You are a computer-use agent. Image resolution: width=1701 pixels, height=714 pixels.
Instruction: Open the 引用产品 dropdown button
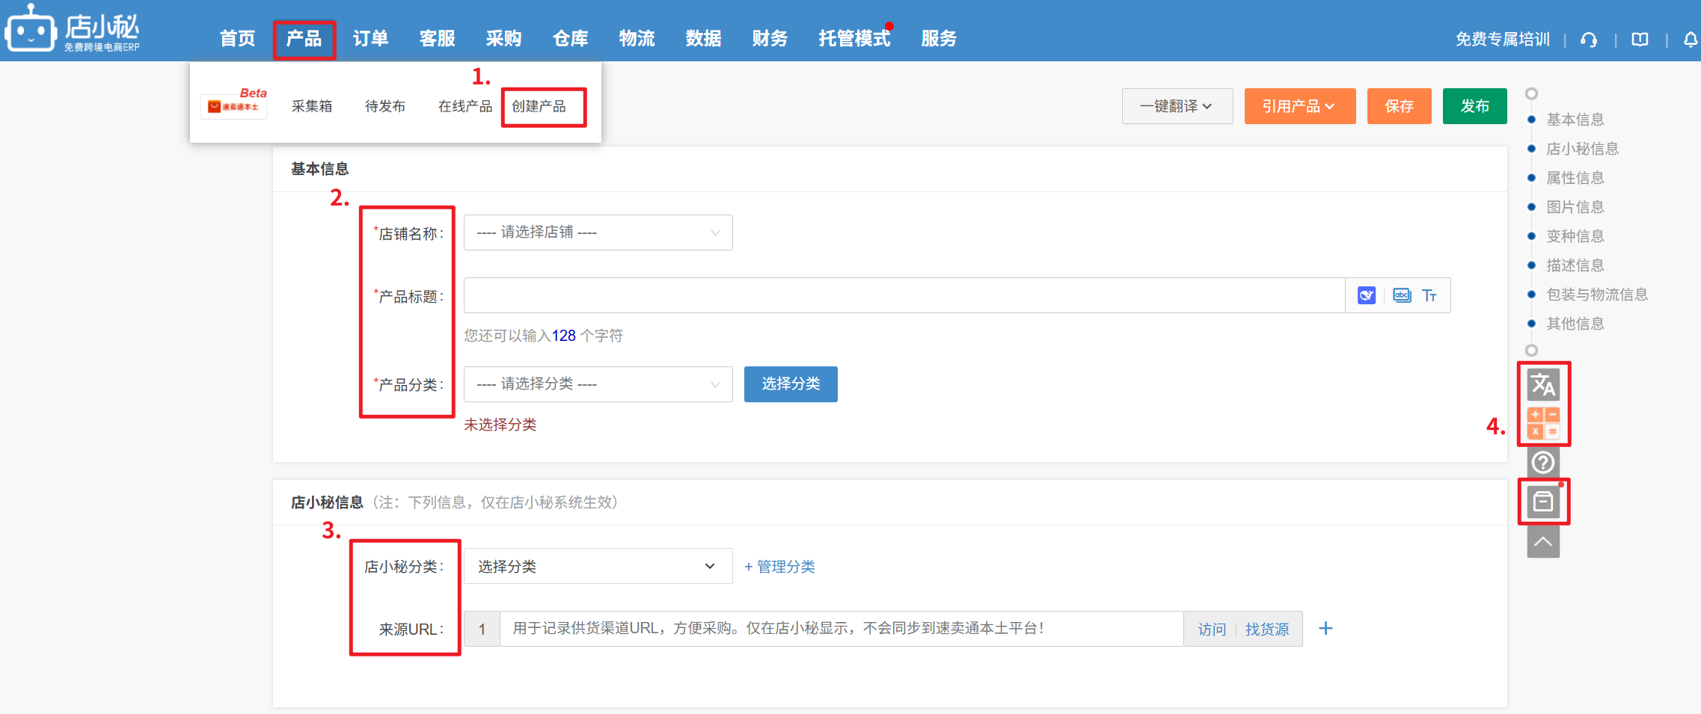pos(1299,106)
